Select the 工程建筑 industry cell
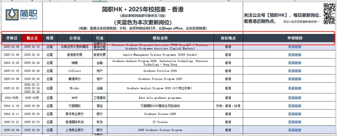The height and width of the screenshot is (136, 337). point(100,98)
